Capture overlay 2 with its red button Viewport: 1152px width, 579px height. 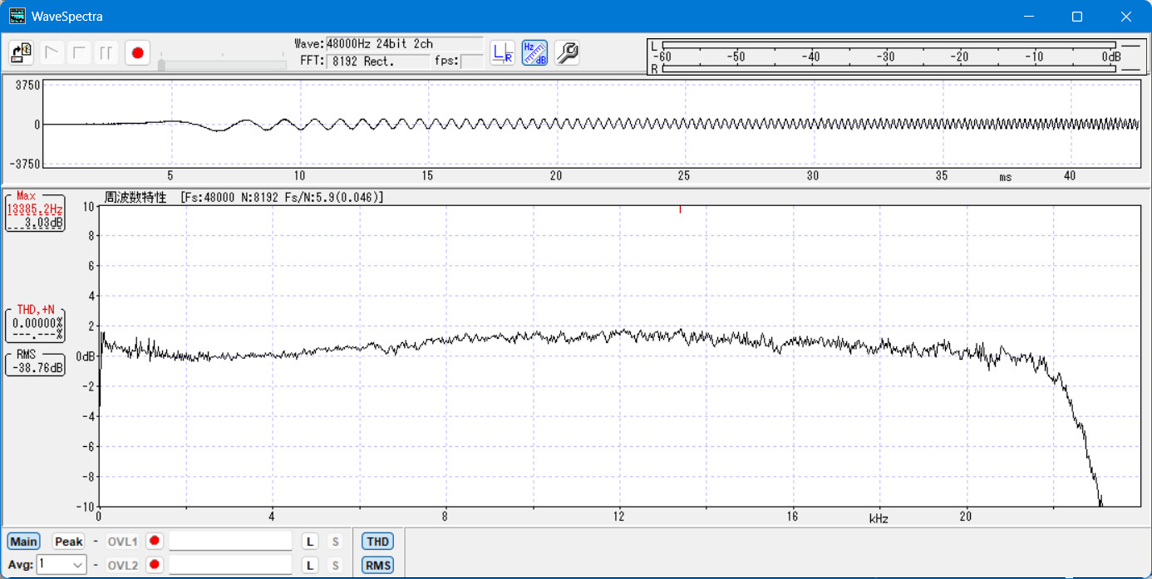point(155,565)
